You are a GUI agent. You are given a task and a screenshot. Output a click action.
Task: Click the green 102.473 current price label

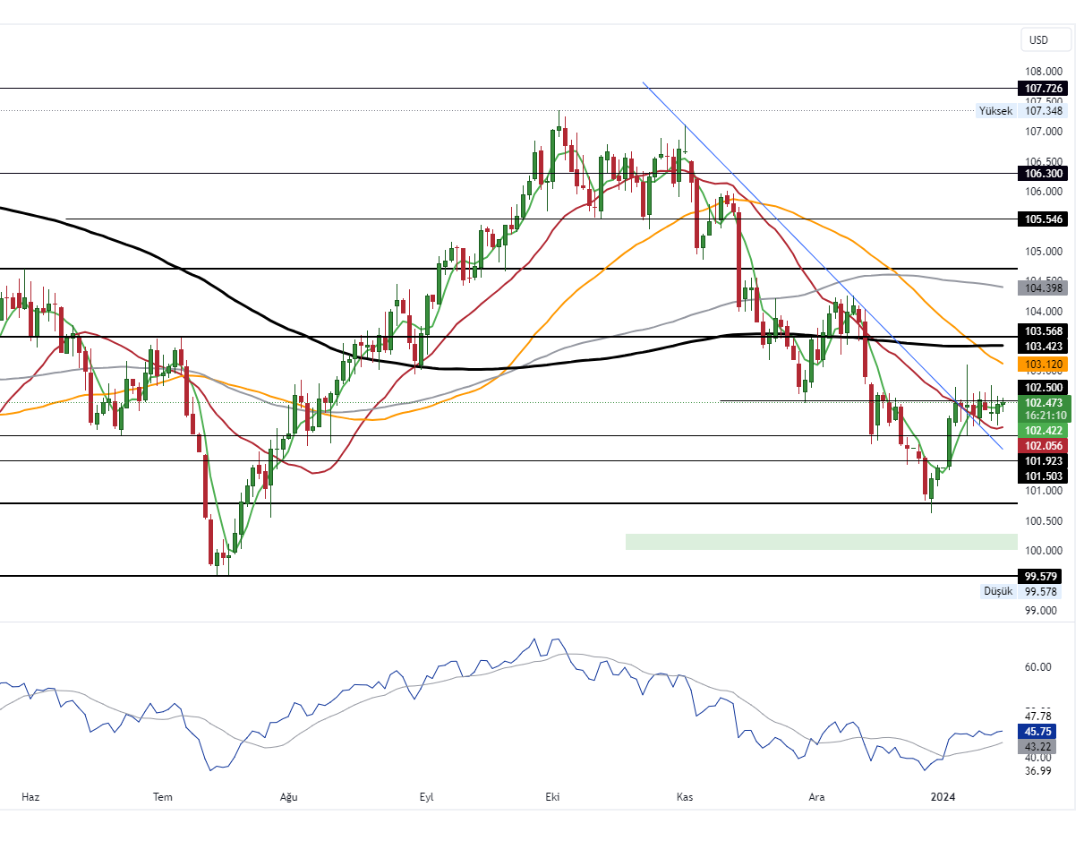click(x=1043, y=403)
